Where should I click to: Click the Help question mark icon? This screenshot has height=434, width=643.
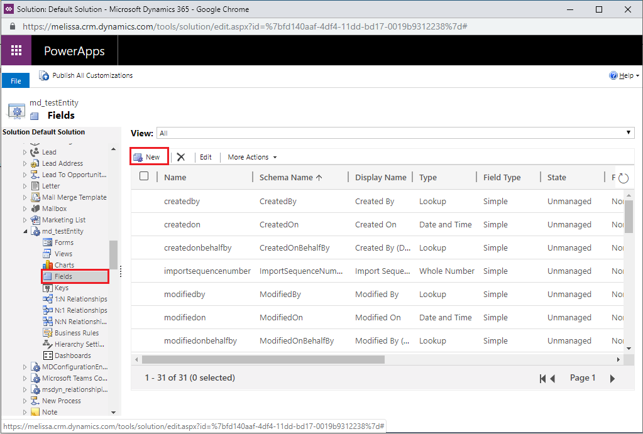pyautogui.click(x=613, y=75)
